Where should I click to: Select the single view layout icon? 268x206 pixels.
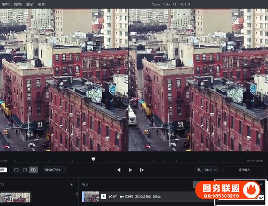pyautogui.click(x=17, y=170)
